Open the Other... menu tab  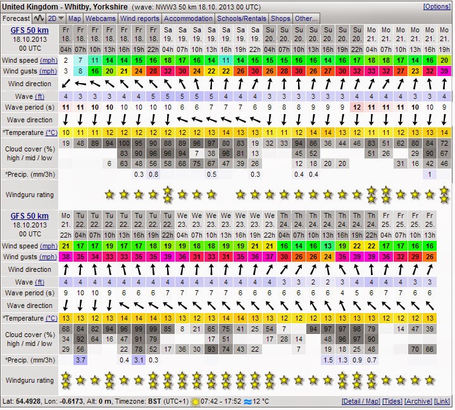click(306, 18)
